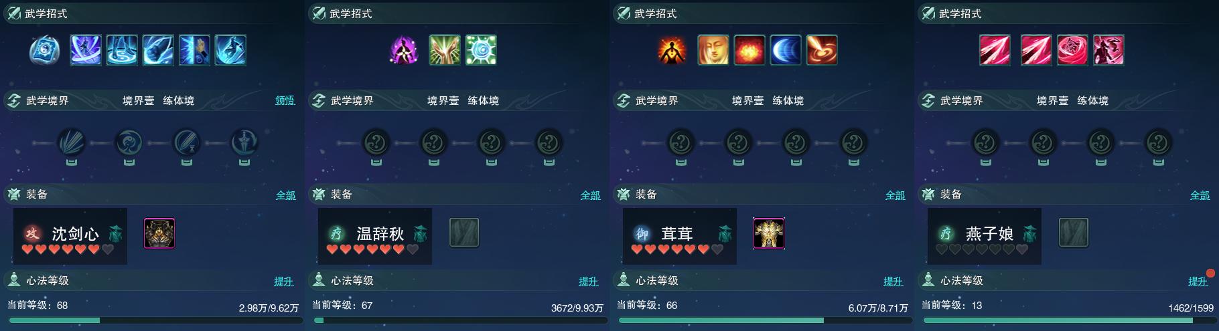Select the green hands skill icon
The width and height of the screenshot is (1219, 331).
[445, 50]
